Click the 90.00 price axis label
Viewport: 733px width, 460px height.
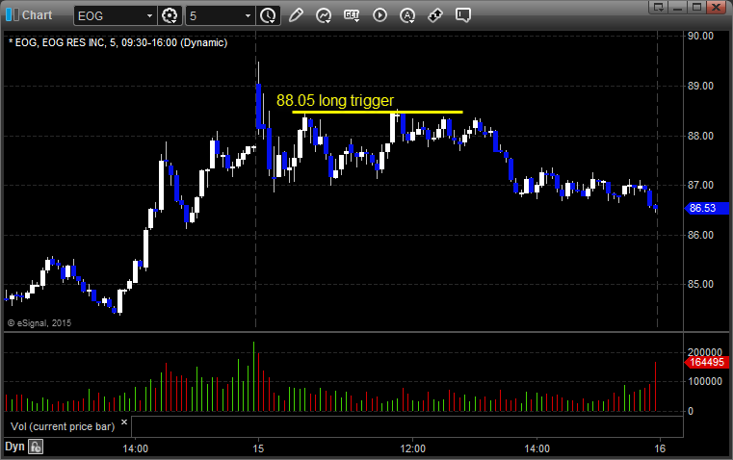pyautogui.click(x=700, y=36)
